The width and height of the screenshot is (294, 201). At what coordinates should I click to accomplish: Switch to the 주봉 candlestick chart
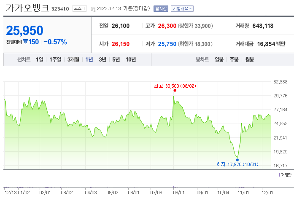pos(234,59)
